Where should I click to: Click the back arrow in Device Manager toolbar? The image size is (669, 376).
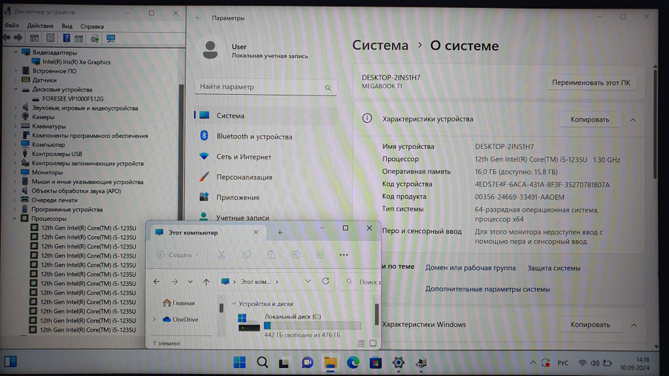point(7,38)
